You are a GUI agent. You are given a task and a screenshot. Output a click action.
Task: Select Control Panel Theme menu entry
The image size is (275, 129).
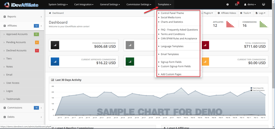[x=172, y=13]
